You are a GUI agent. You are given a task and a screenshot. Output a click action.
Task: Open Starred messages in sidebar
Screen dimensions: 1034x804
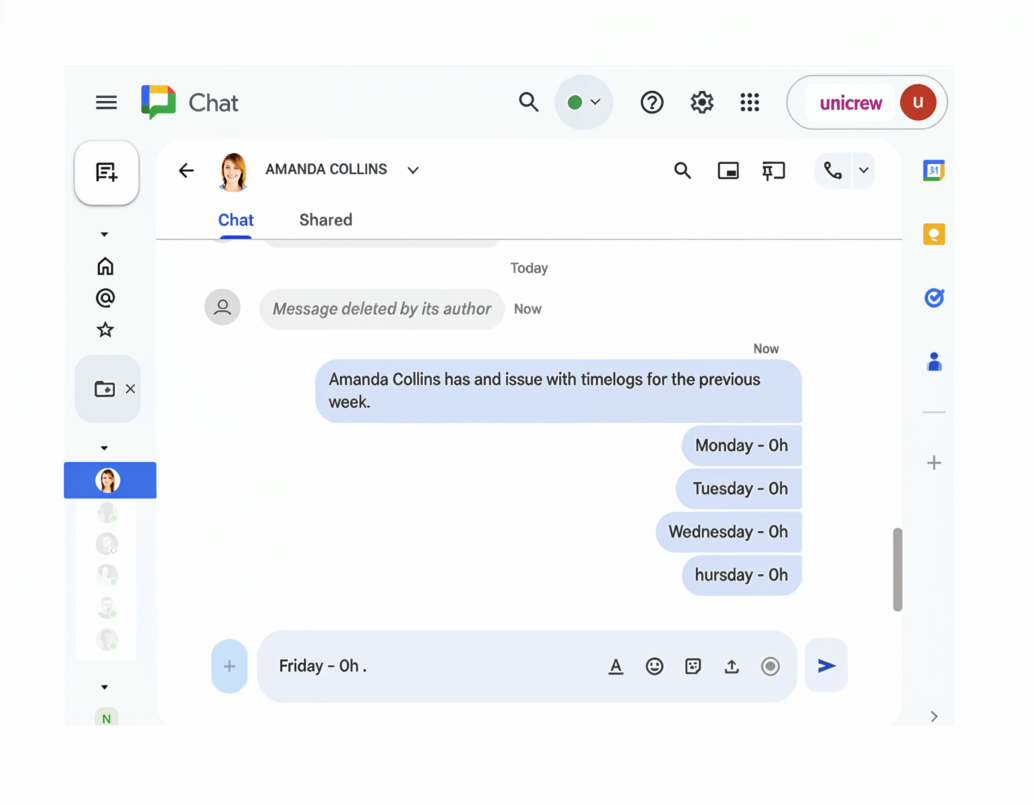click(x=105, y=330)
